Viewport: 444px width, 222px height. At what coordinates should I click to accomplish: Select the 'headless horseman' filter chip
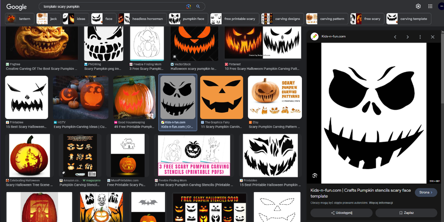(x=142, y=19)
